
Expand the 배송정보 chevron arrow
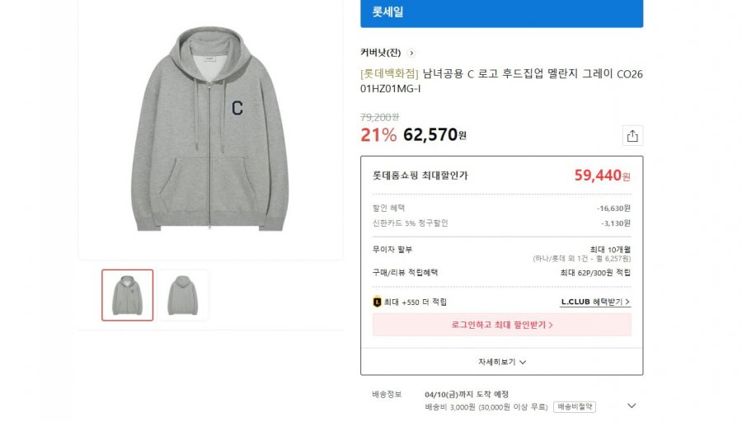[632, 406]
